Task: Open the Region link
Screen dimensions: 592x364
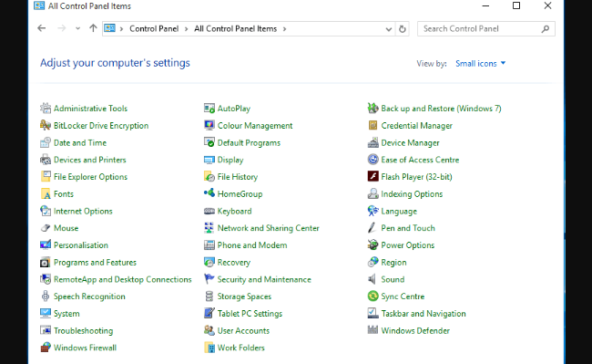Action: click(393, 263)
